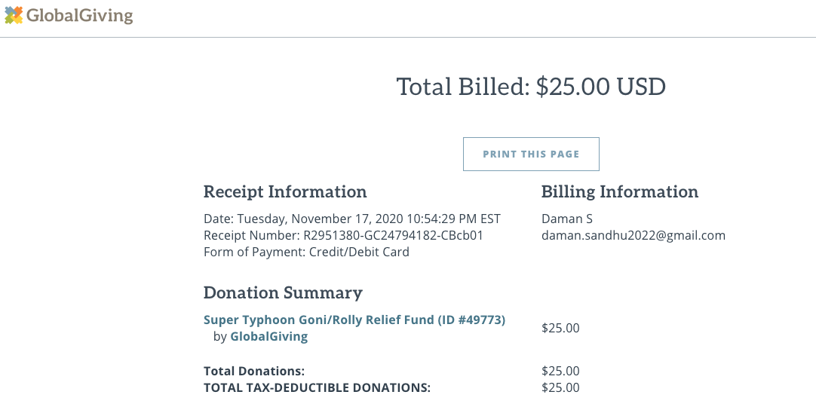Click the receipt date line
The width and height of the screenshot is (816, 410).
pyautogui.click(x=351, y=219)
